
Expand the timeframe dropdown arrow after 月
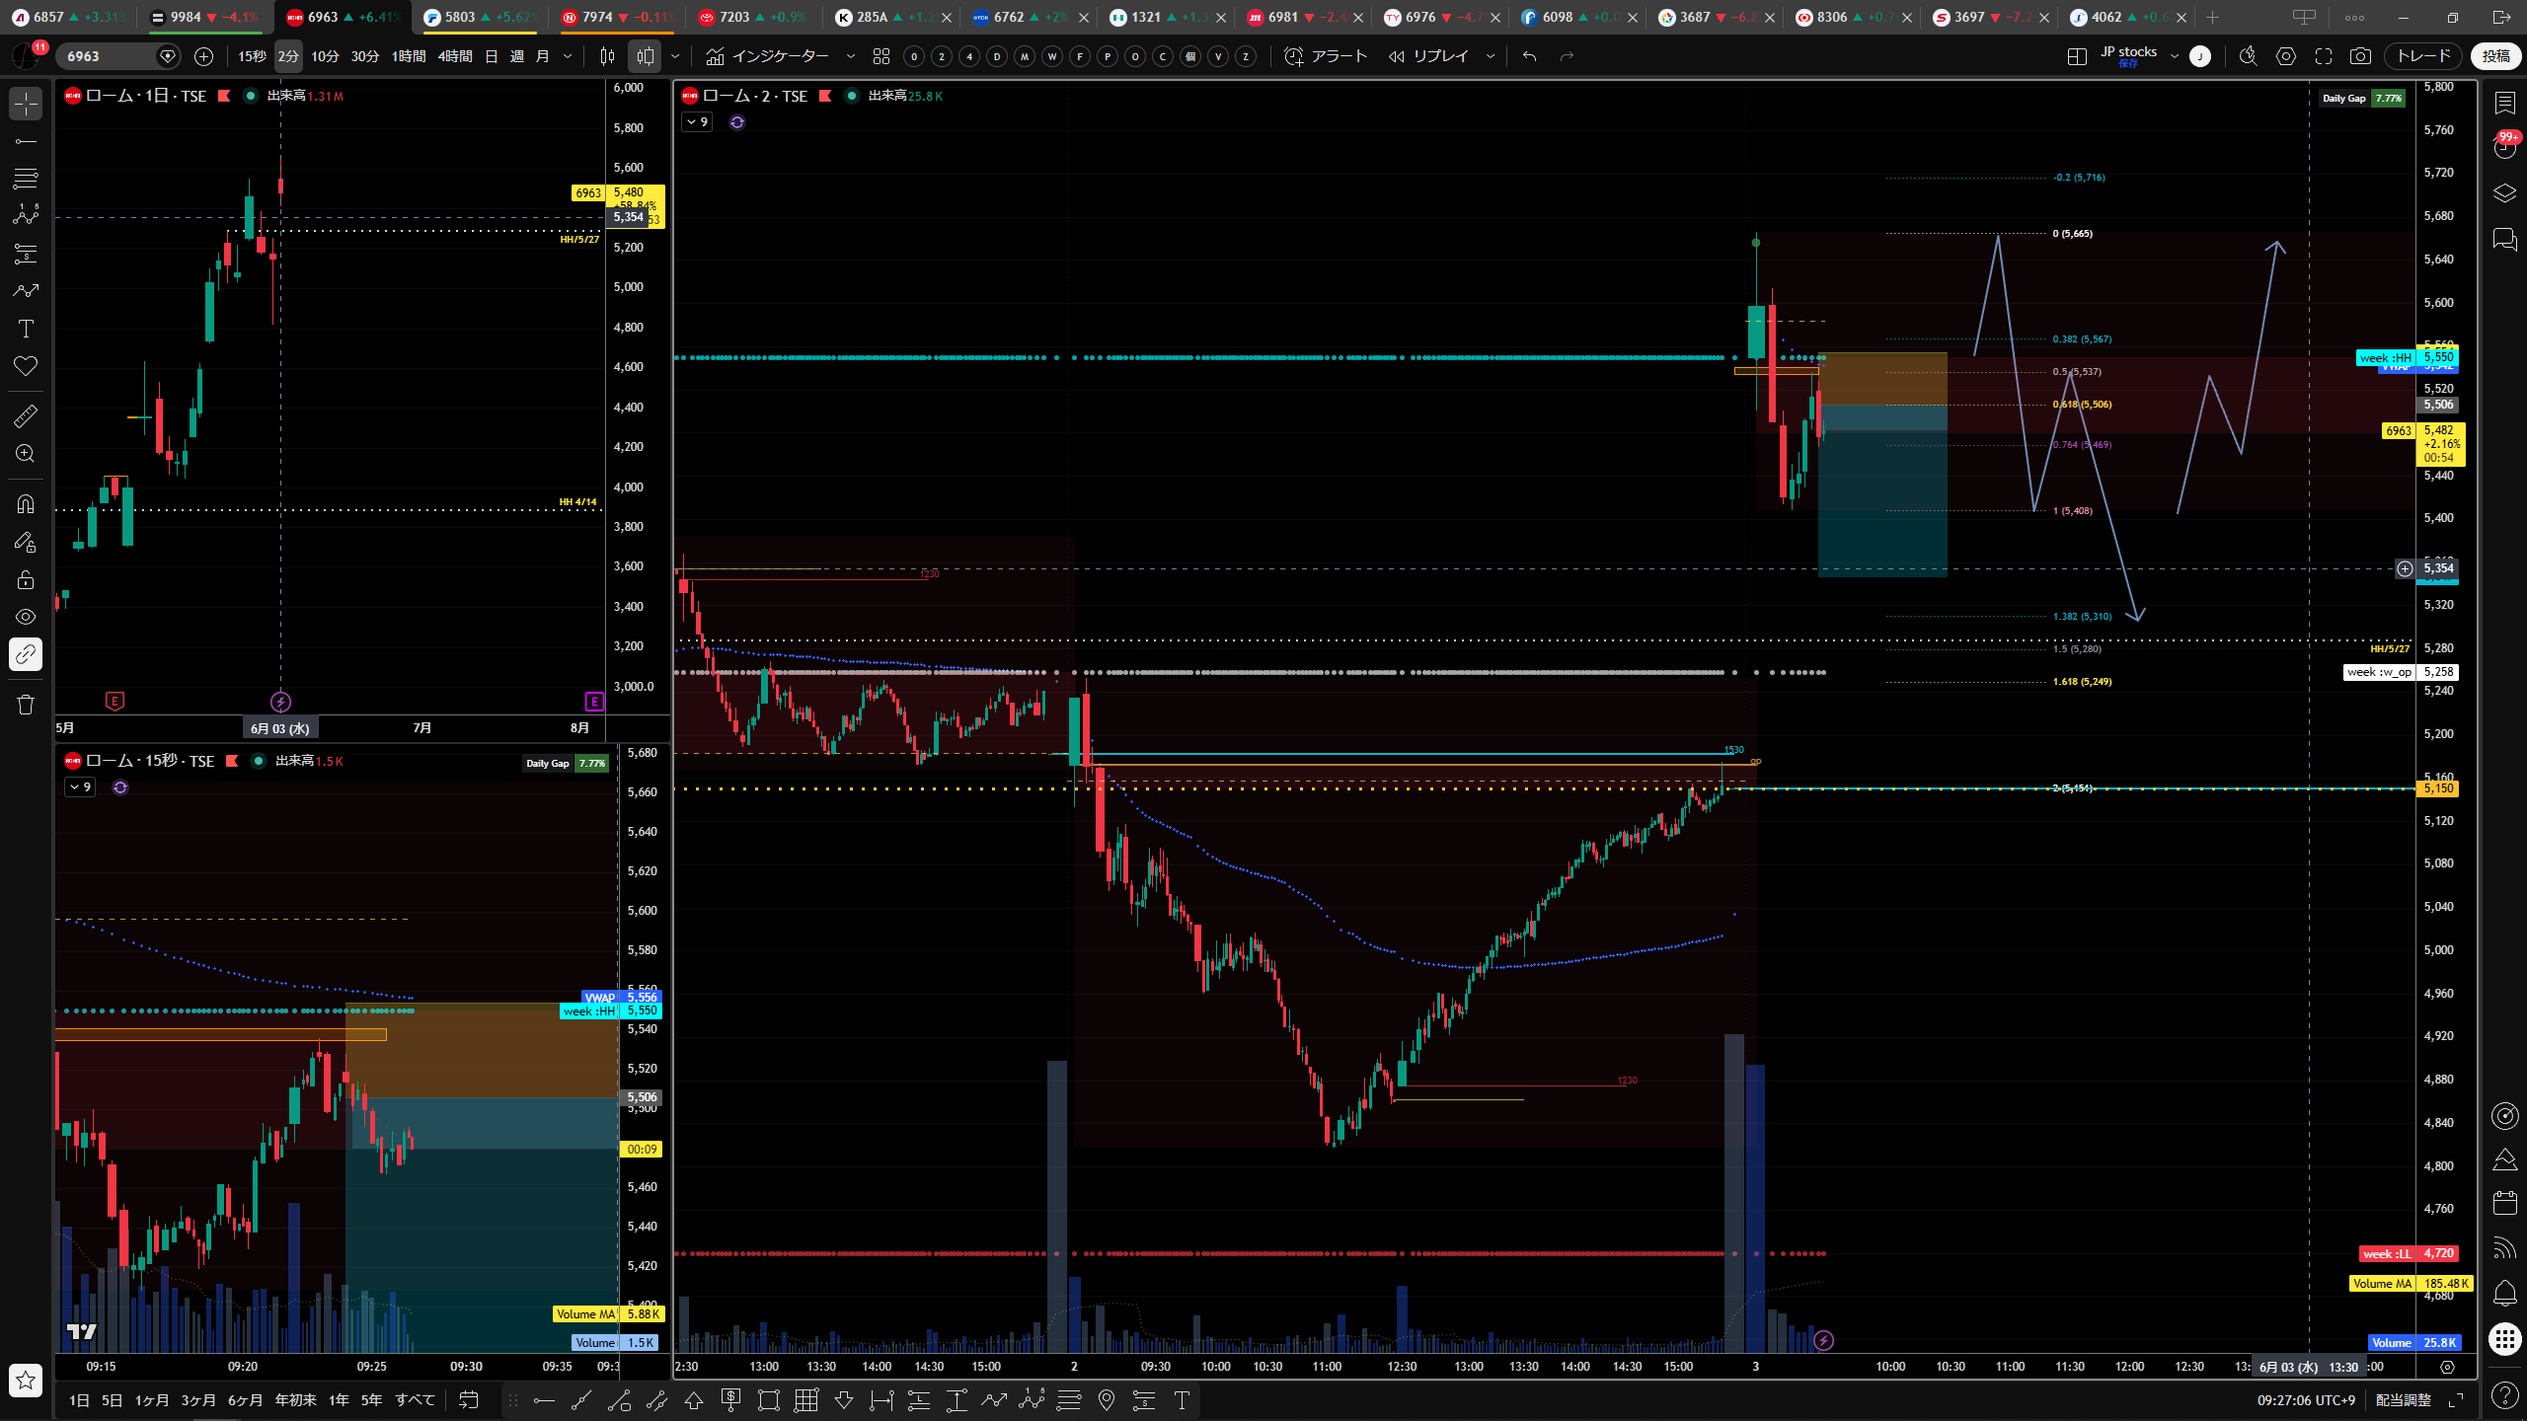(x=568, y=56)
